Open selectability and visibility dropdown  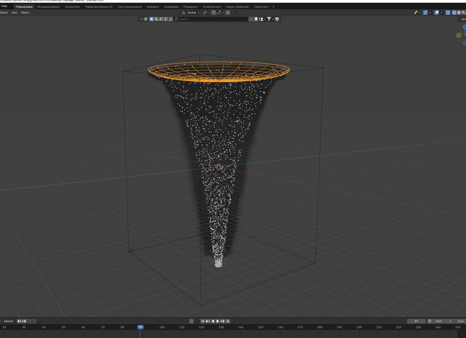(x=416, y=13)
